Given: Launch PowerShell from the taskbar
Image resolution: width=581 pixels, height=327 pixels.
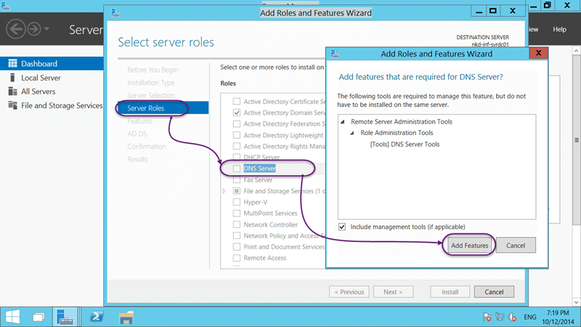Looking at the screenshot, I should click(97, 317).
